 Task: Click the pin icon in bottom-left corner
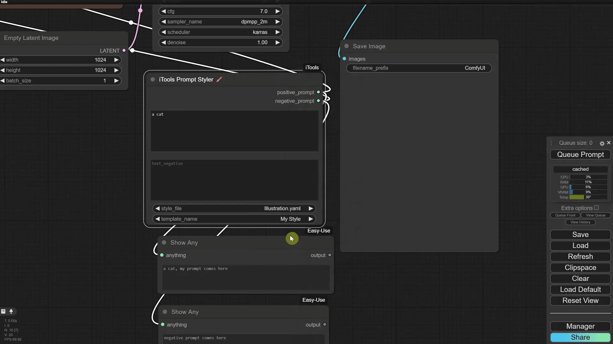point(11,311)
